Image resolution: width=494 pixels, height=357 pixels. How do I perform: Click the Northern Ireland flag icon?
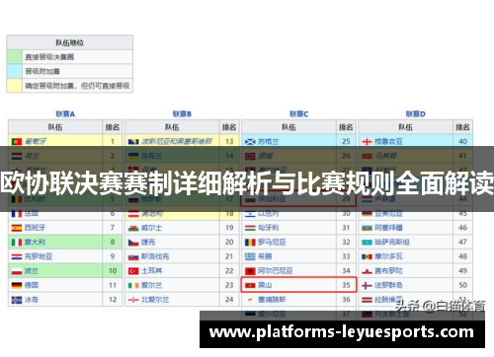click(133, 300)
